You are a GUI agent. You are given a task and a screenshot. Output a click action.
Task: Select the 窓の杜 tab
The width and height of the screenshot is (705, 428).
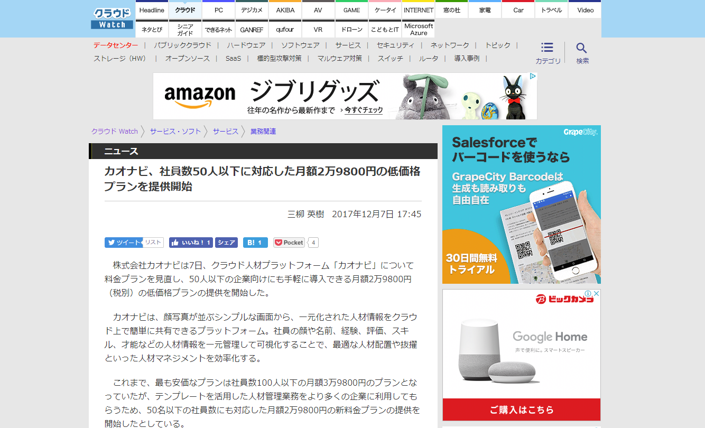pos(451,10)
